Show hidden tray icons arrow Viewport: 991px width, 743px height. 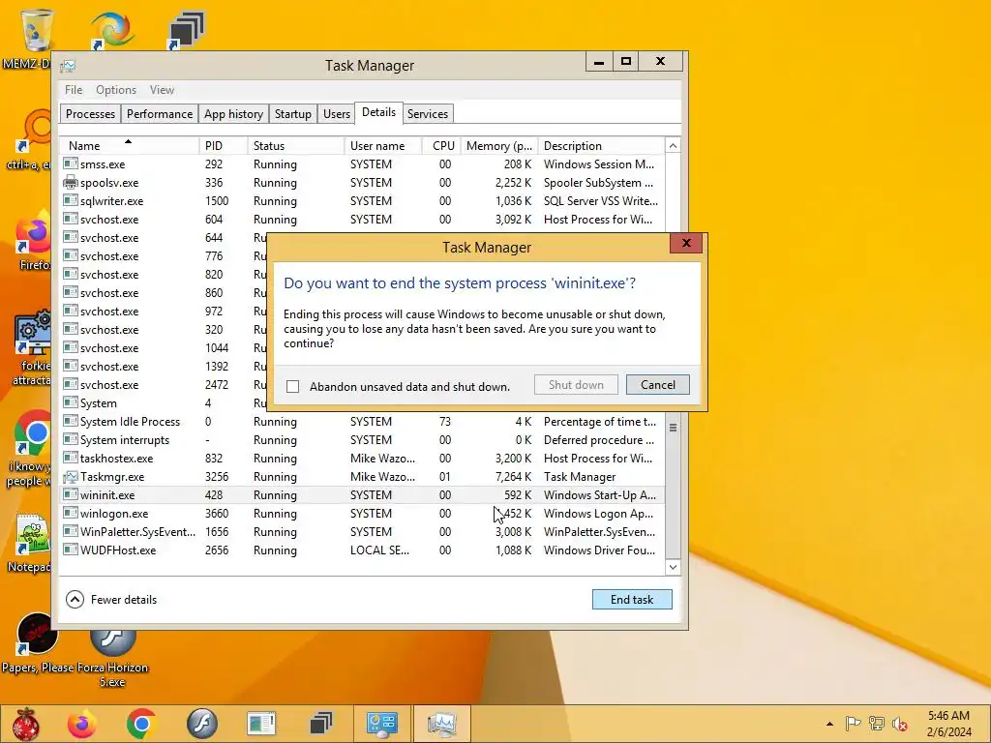(829, 724)
